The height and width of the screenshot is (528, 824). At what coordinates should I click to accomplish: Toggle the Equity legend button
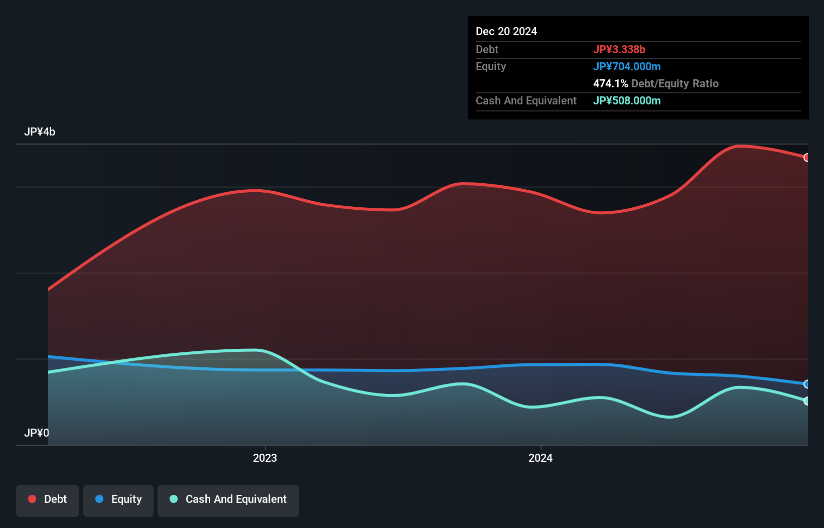tap(118, 500)
